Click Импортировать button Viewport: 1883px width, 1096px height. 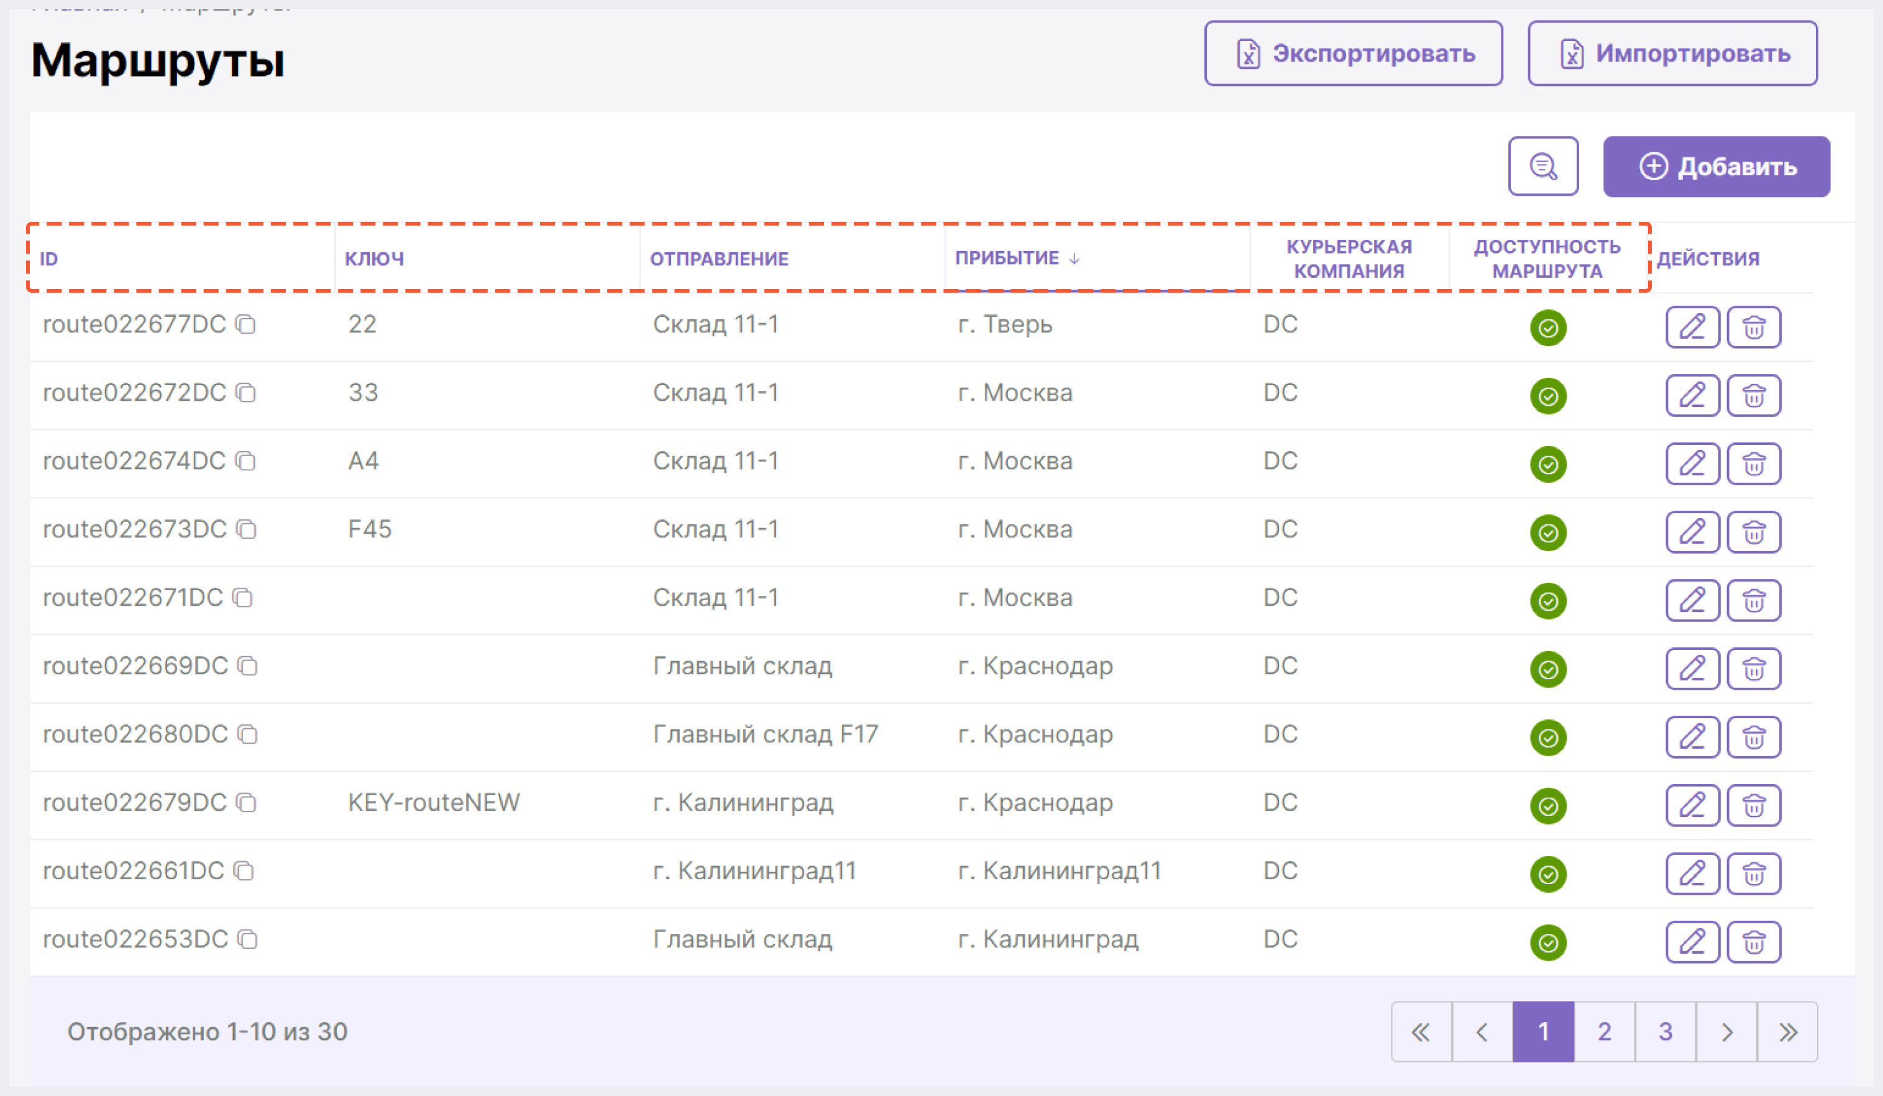click(1672, 53)
